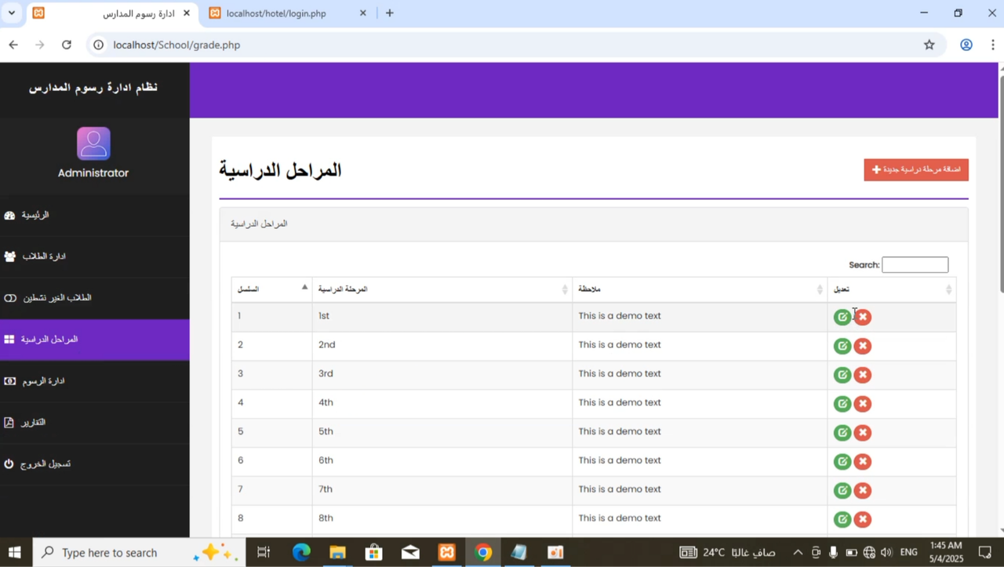Screen dimensions: 1004x567
Task: Select the '5th' grade cell
Action: click(x=442, y=433)
